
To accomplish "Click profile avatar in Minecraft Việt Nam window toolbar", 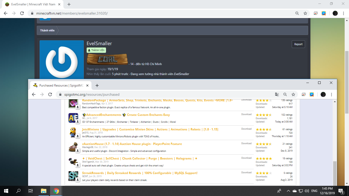I will pyautogui.click(x=335, y=13).
